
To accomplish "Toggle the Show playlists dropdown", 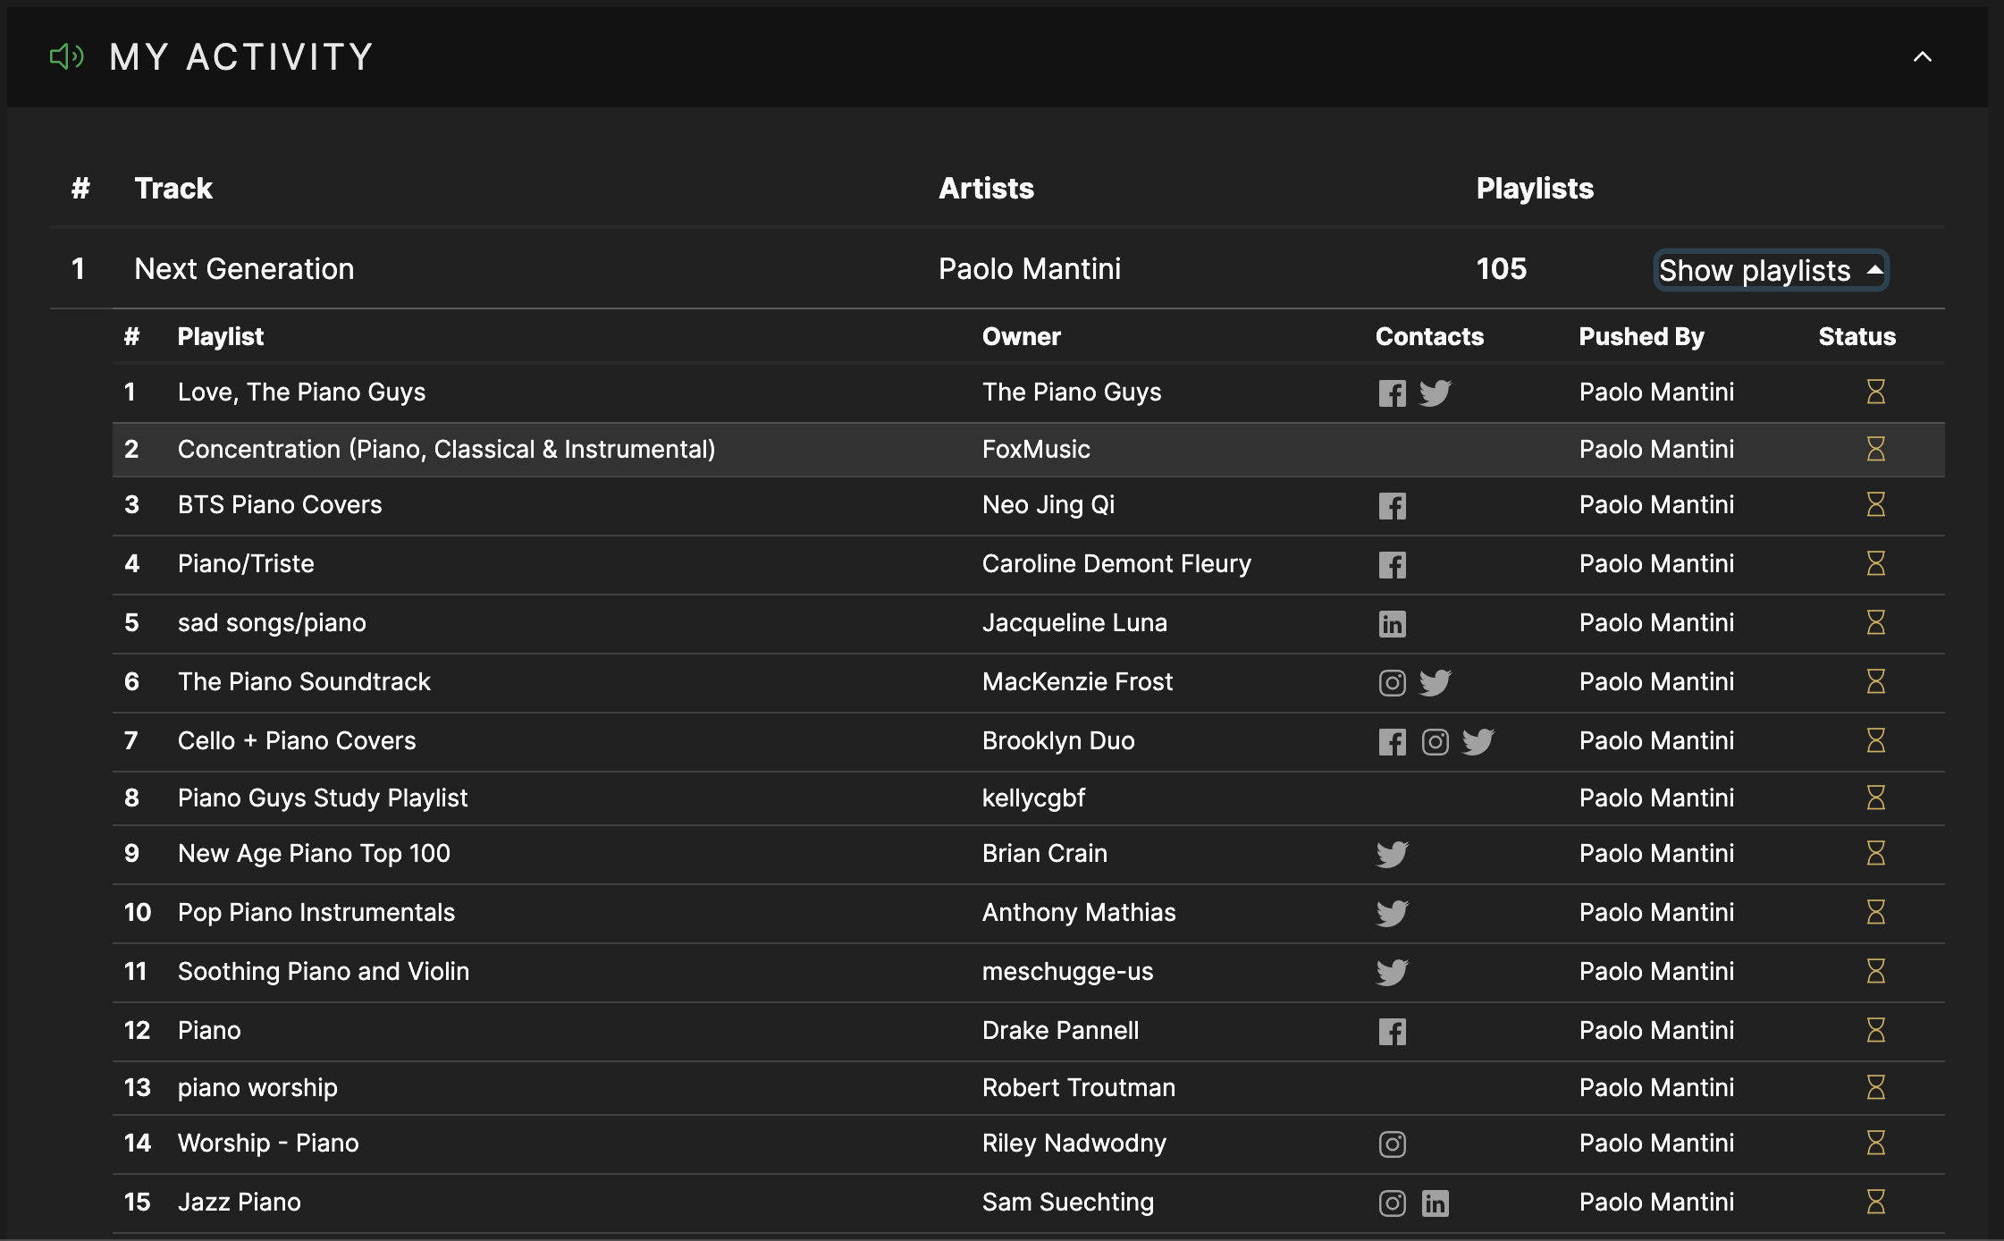I will click(1770, 270).
